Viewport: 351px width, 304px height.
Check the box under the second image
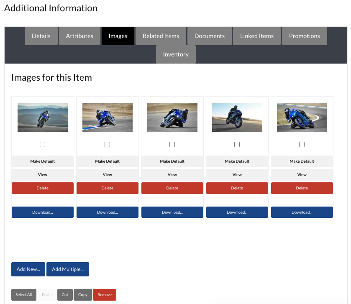click(108, 144)
